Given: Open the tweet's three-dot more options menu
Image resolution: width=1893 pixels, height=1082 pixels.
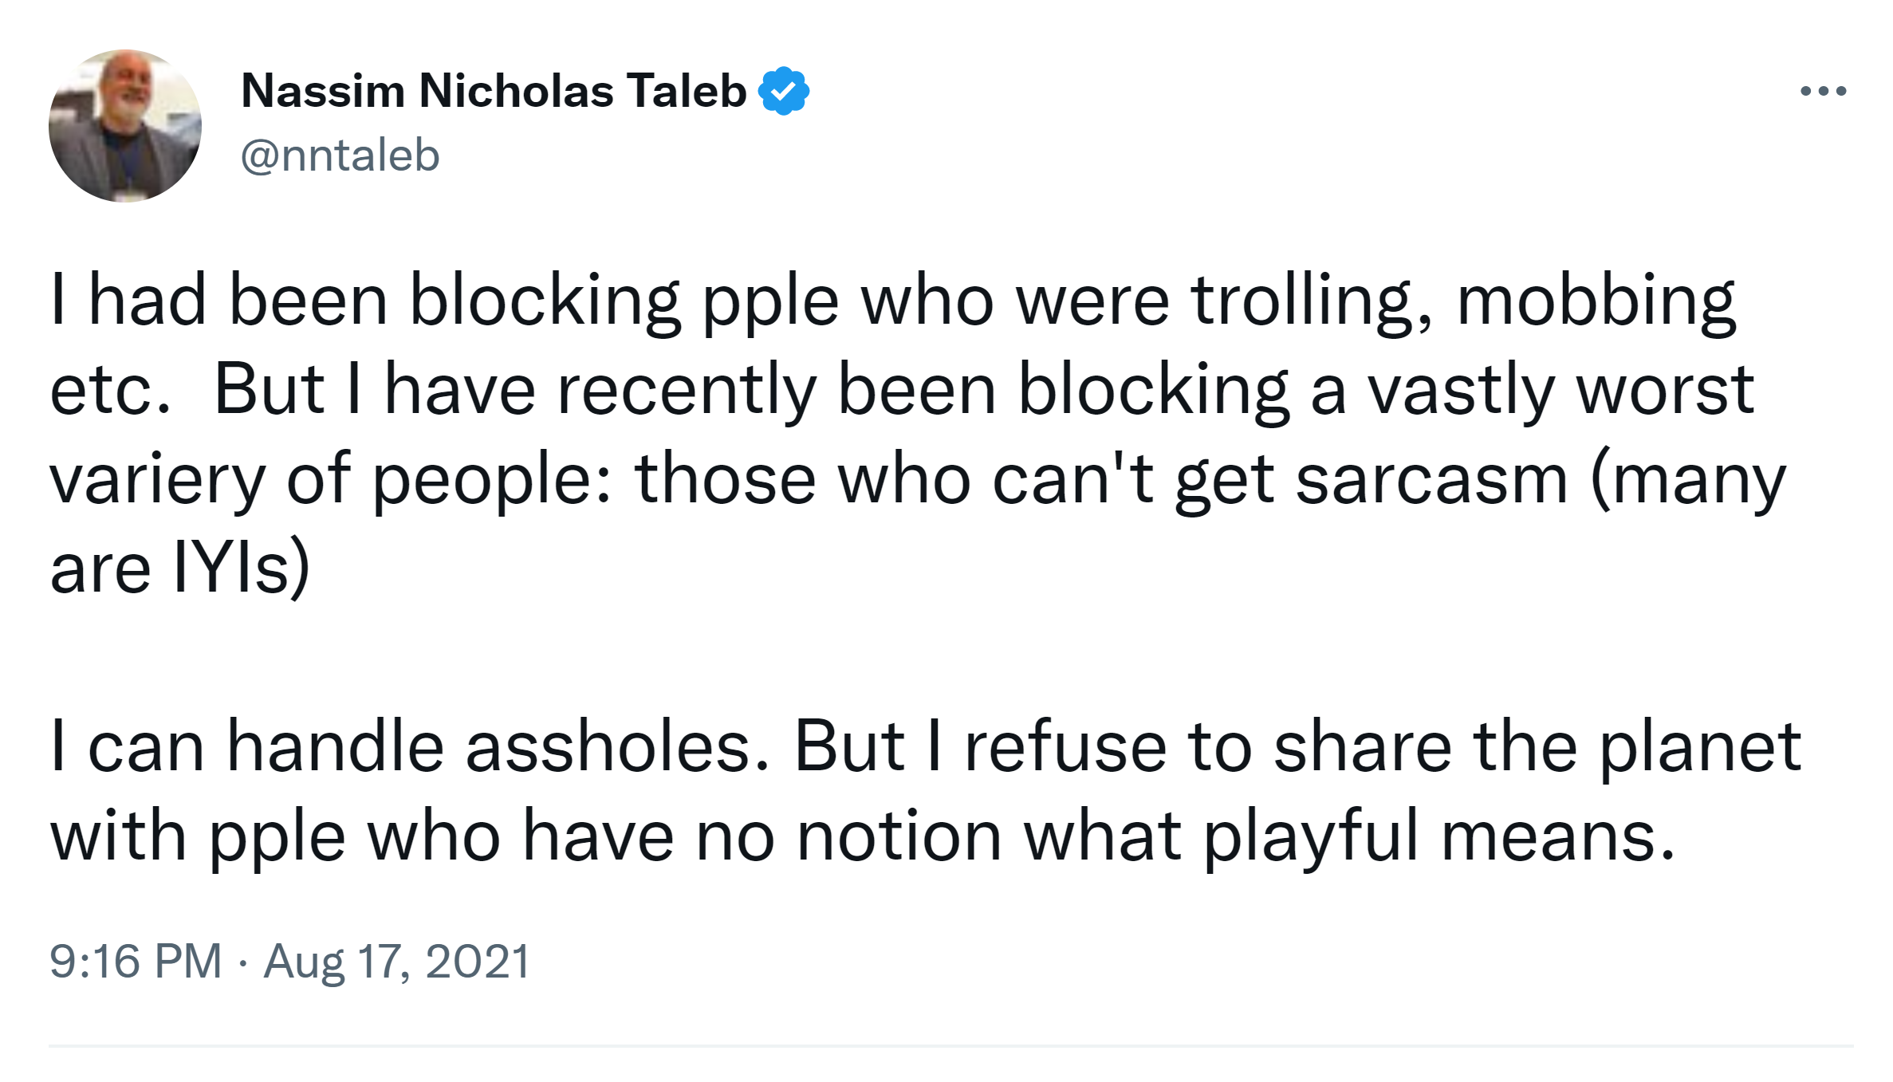Looking at the screenshot, I should tap(1823, 92).
